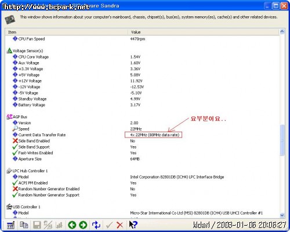
Task: Refresh data with the blue arrows icon
Action: [x=96, y=225]
